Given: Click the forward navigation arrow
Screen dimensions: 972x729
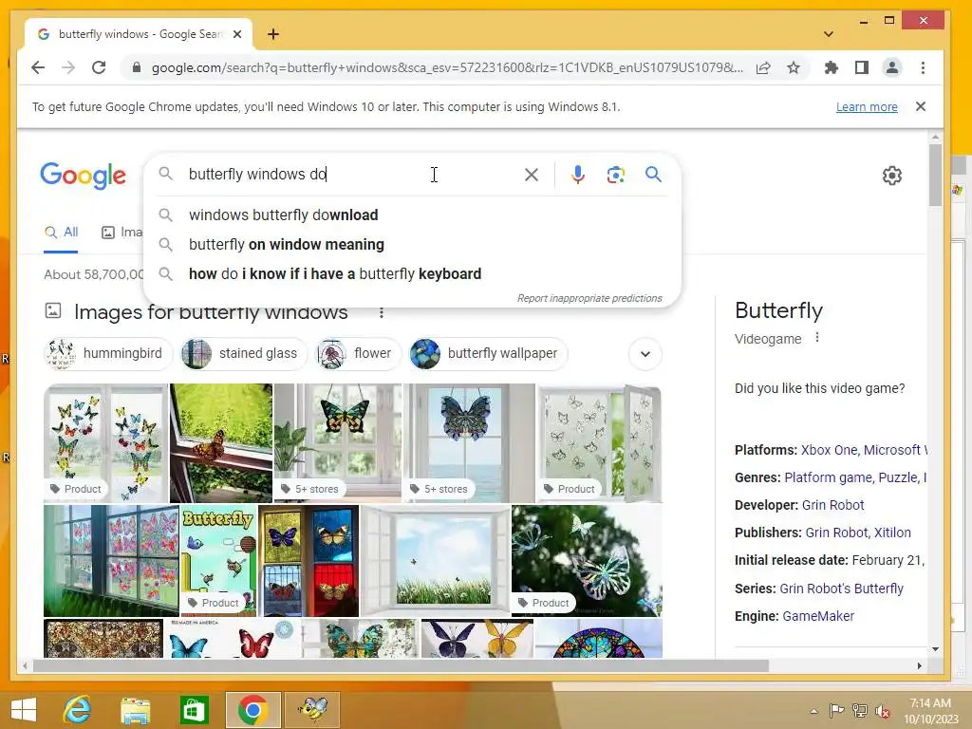Looking at the screenshot, I should click(x=68, y=67).
